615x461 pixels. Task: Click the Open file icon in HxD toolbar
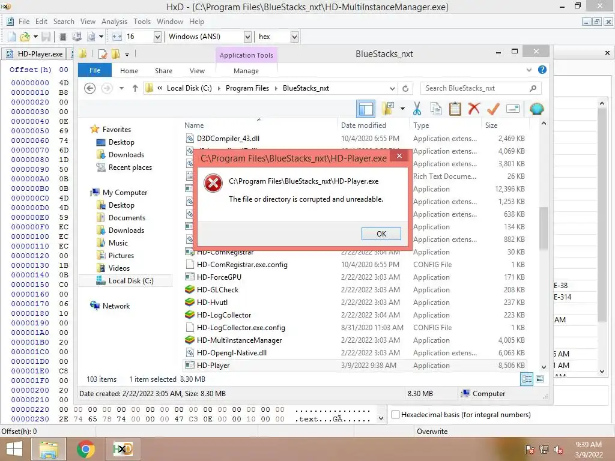[x=25, y=37]
